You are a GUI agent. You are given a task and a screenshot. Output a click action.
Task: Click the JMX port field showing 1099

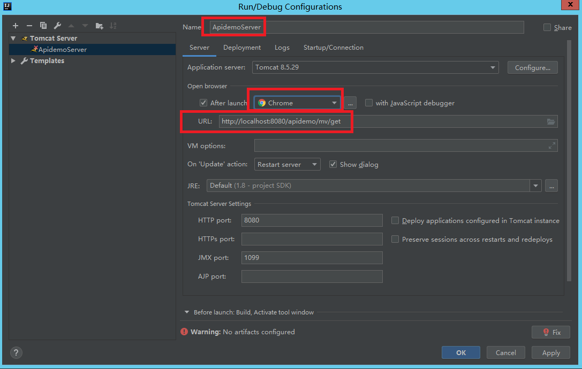tap(312, 258)
